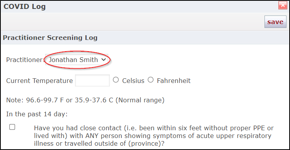Click the close contact question text

coord(154,136)
